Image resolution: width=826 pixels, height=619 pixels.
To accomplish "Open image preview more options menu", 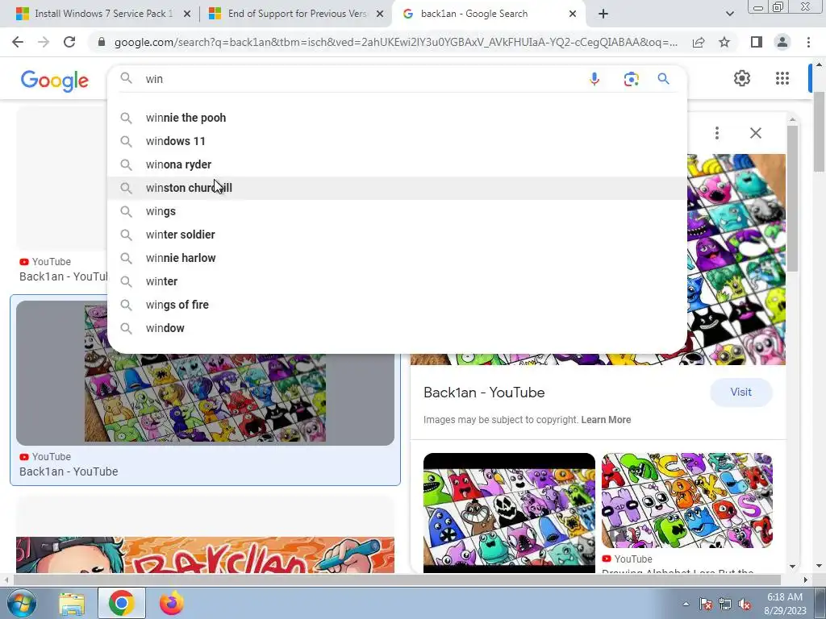I will click(x=716, y=133).
